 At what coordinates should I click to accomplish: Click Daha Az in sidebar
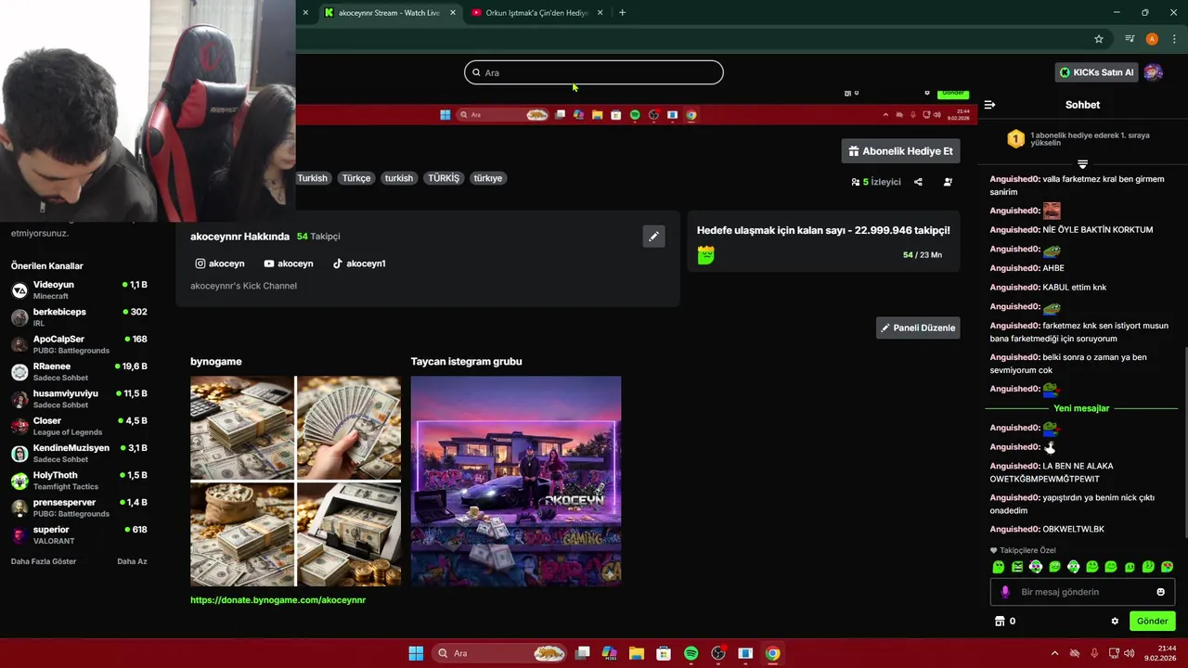coord(132,561)
